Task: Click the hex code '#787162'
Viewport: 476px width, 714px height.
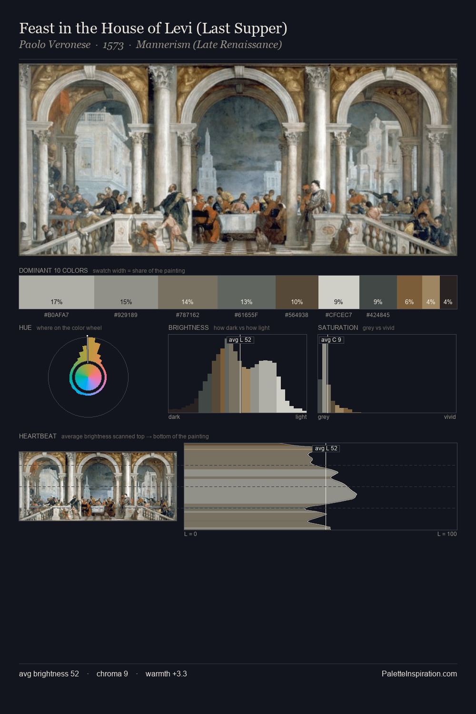Action: [188, 315]
